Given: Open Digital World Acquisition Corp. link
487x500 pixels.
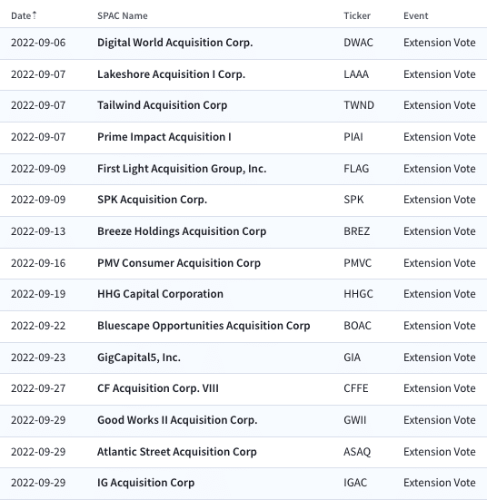Looking at the screenshot, I should pos(175,43).
